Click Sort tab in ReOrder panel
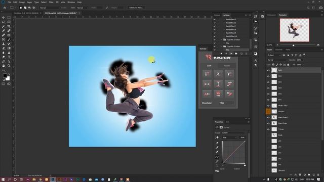This screenshot has height=182, width=324. click(209, 66)
